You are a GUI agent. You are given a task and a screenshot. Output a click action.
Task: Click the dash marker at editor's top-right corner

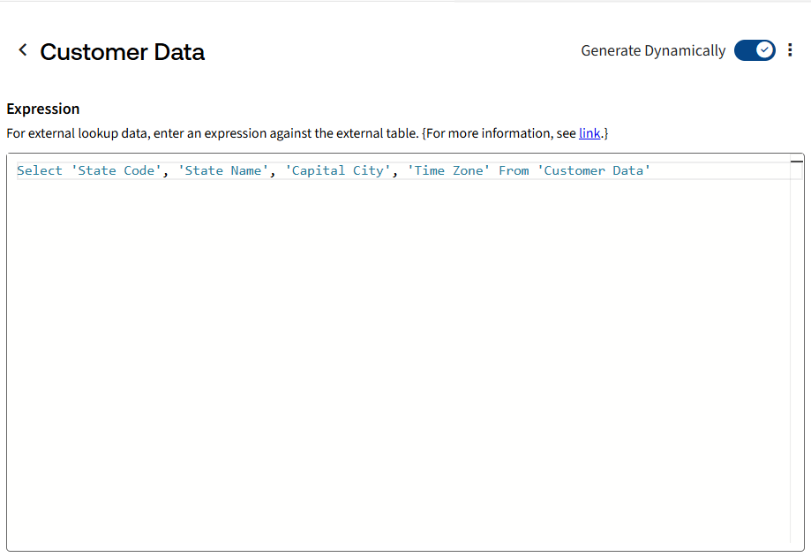click(797, 162)
